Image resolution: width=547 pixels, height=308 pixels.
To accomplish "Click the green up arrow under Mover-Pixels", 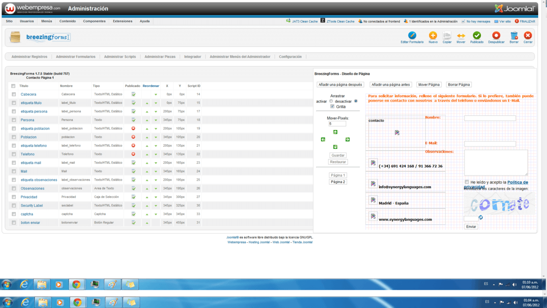I will (x=335, y=132).
